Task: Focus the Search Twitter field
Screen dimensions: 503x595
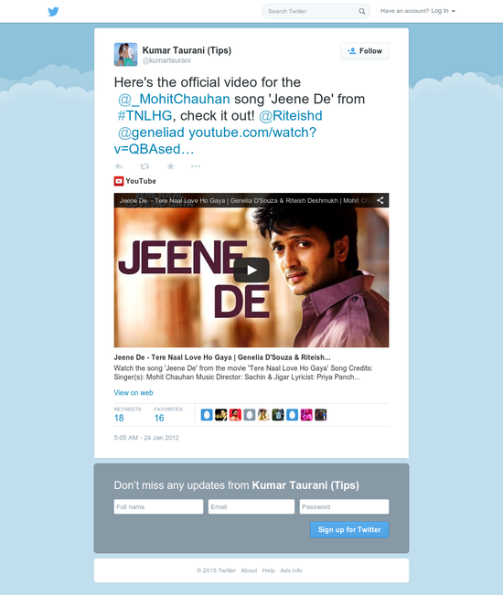Action: click(x=312, y=11)
